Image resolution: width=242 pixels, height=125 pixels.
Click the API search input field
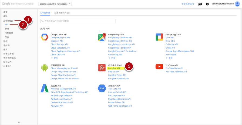(78, 21)
